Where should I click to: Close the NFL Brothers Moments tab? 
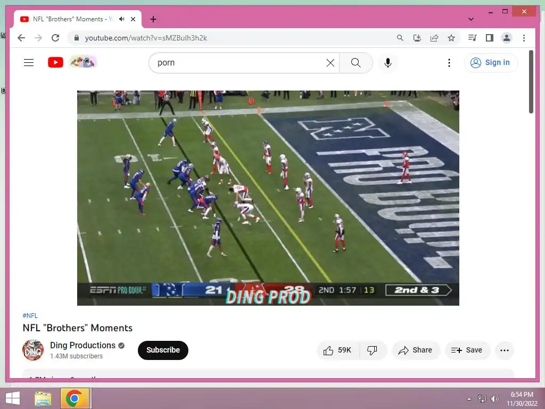pos(133,19)
